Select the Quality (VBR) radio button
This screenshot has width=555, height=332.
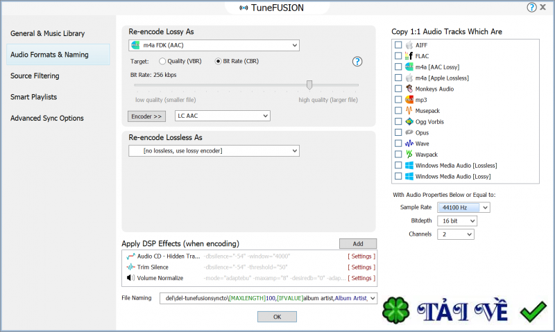pos(162,61)
